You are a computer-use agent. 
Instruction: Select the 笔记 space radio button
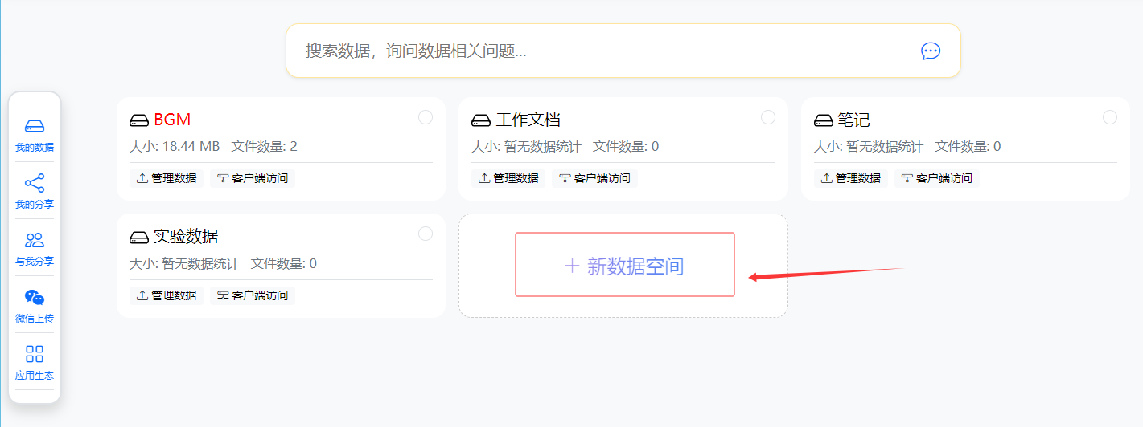[x=1110, y=117]
